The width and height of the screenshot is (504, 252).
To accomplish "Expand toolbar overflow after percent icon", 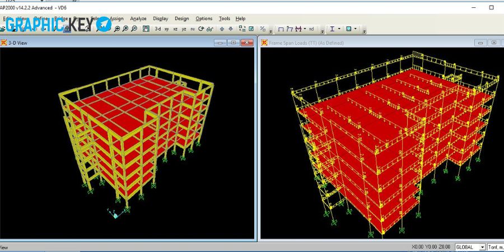I will [x=270, y=31].
